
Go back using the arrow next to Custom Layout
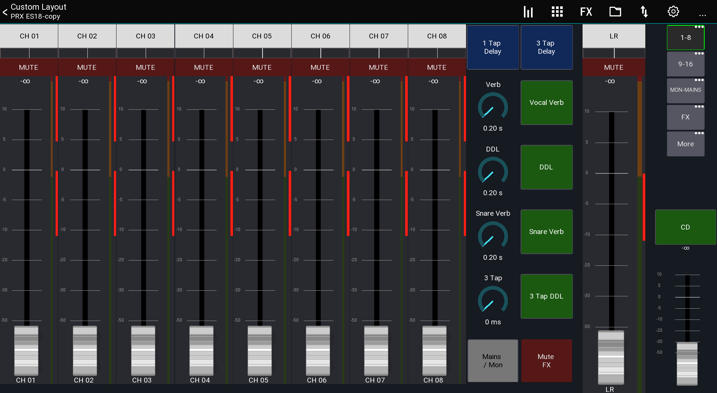[5, 12]
